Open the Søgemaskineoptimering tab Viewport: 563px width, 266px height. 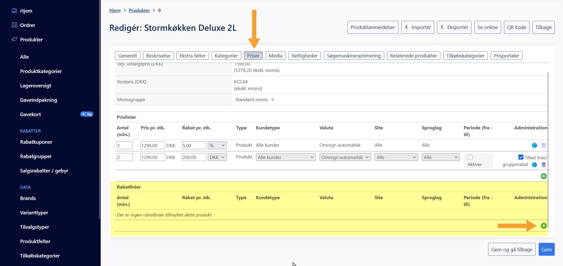tap(353, 56)
